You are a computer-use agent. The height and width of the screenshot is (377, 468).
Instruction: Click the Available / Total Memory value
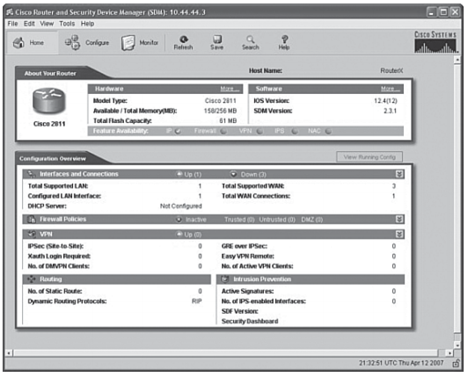pyautogui.click(x=220, y=111)
